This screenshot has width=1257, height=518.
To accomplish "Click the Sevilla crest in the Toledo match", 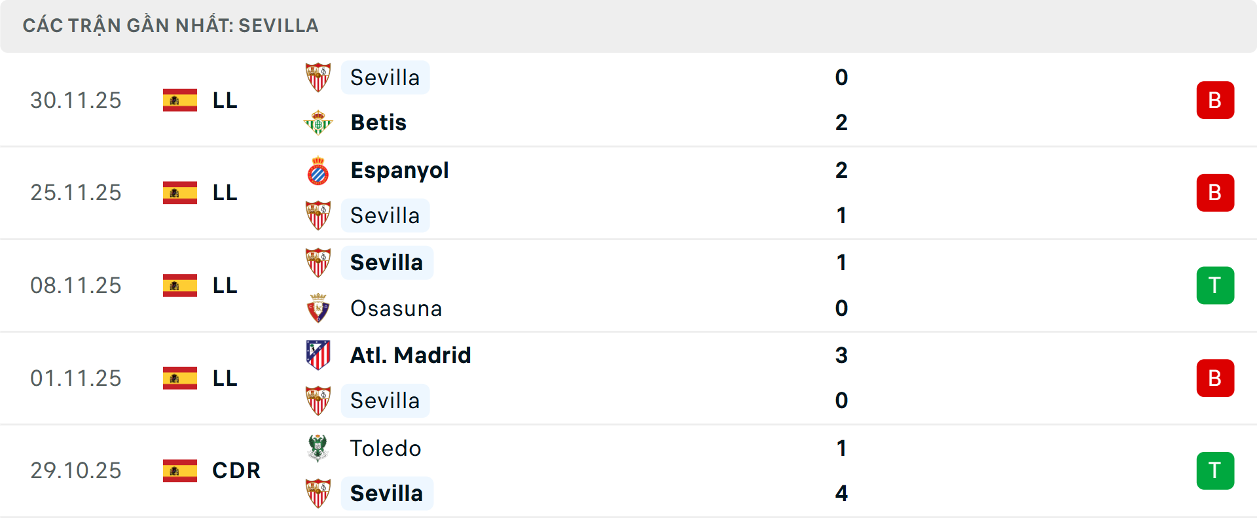I will coord(319,493).
